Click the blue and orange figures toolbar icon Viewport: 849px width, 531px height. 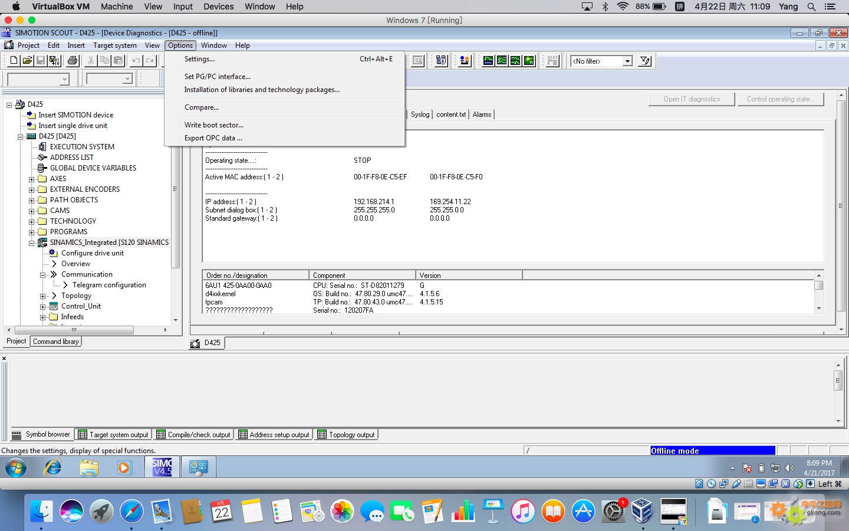click(465, 60)
